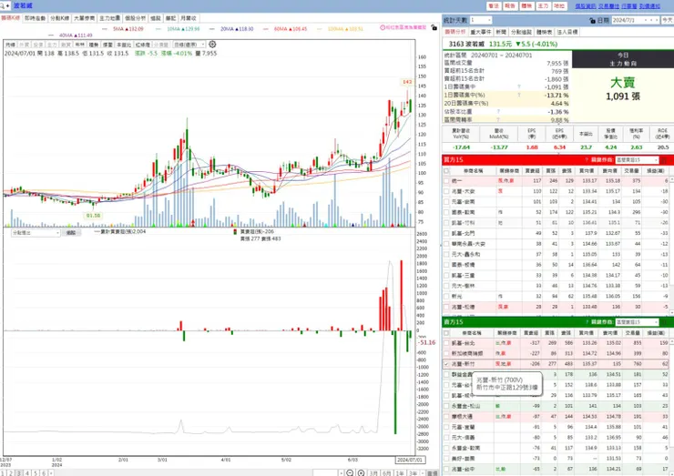Click the 20MA legend color line
The image size is (674, 476).
pos(211,29)
